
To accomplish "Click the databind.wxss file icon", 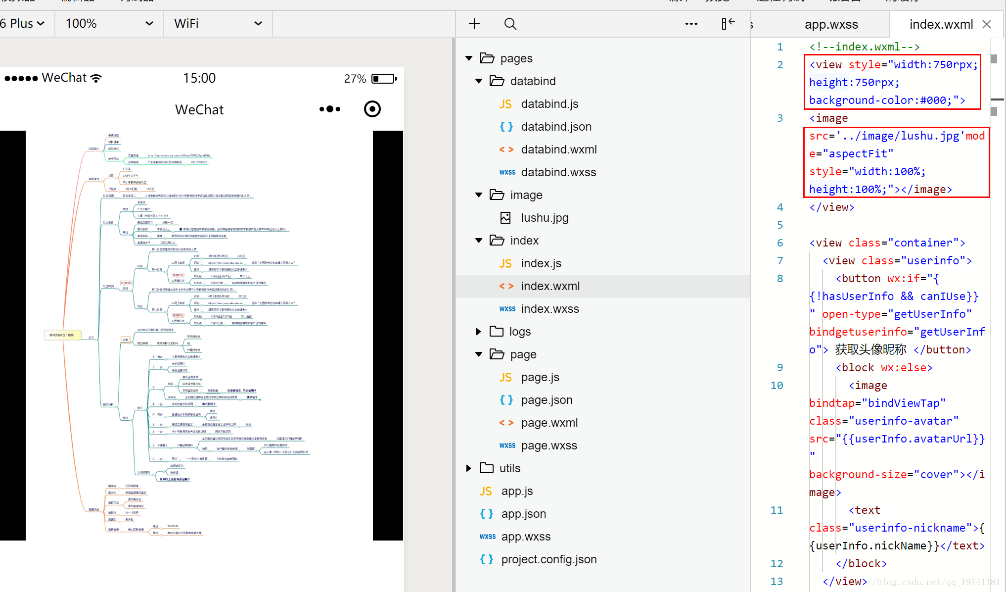I will point(507,172).
